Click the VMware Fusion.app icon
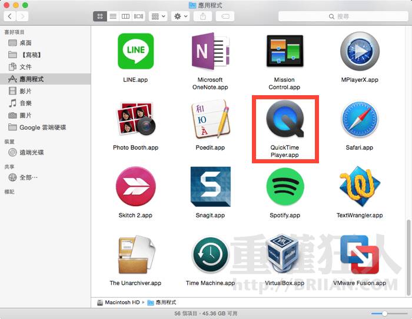The width and height of the screenshot is (412, 319). tap(360, 254)
